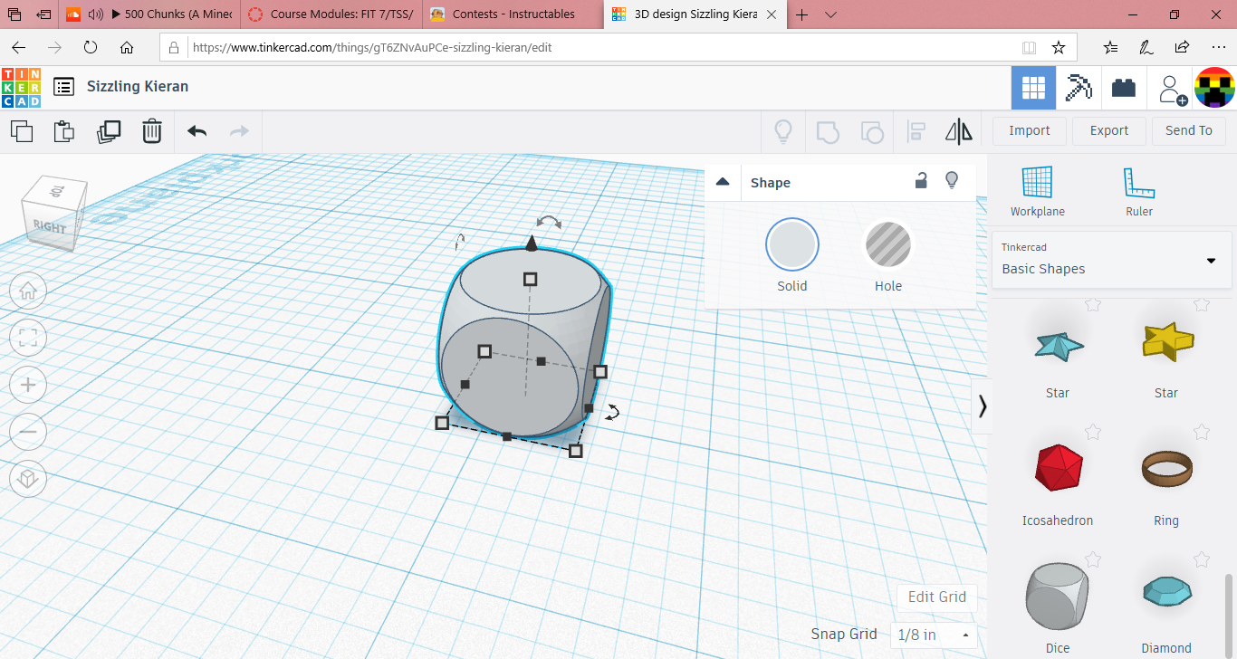This screenshot has width=1237, height=659.
Task: Favorite the Ring shape star
Action: pos(1202,433)
